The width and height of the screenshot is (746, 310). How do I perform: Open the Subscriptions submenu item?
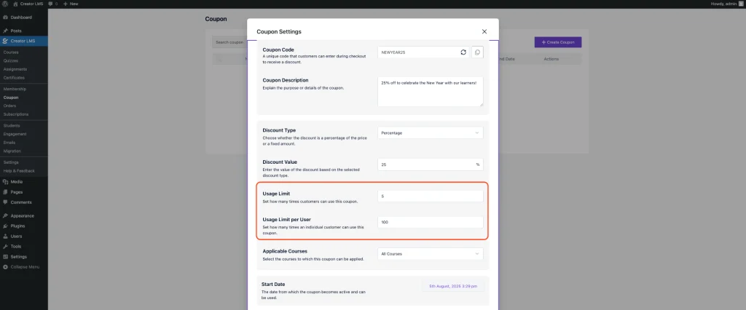(x=15, y=114)
